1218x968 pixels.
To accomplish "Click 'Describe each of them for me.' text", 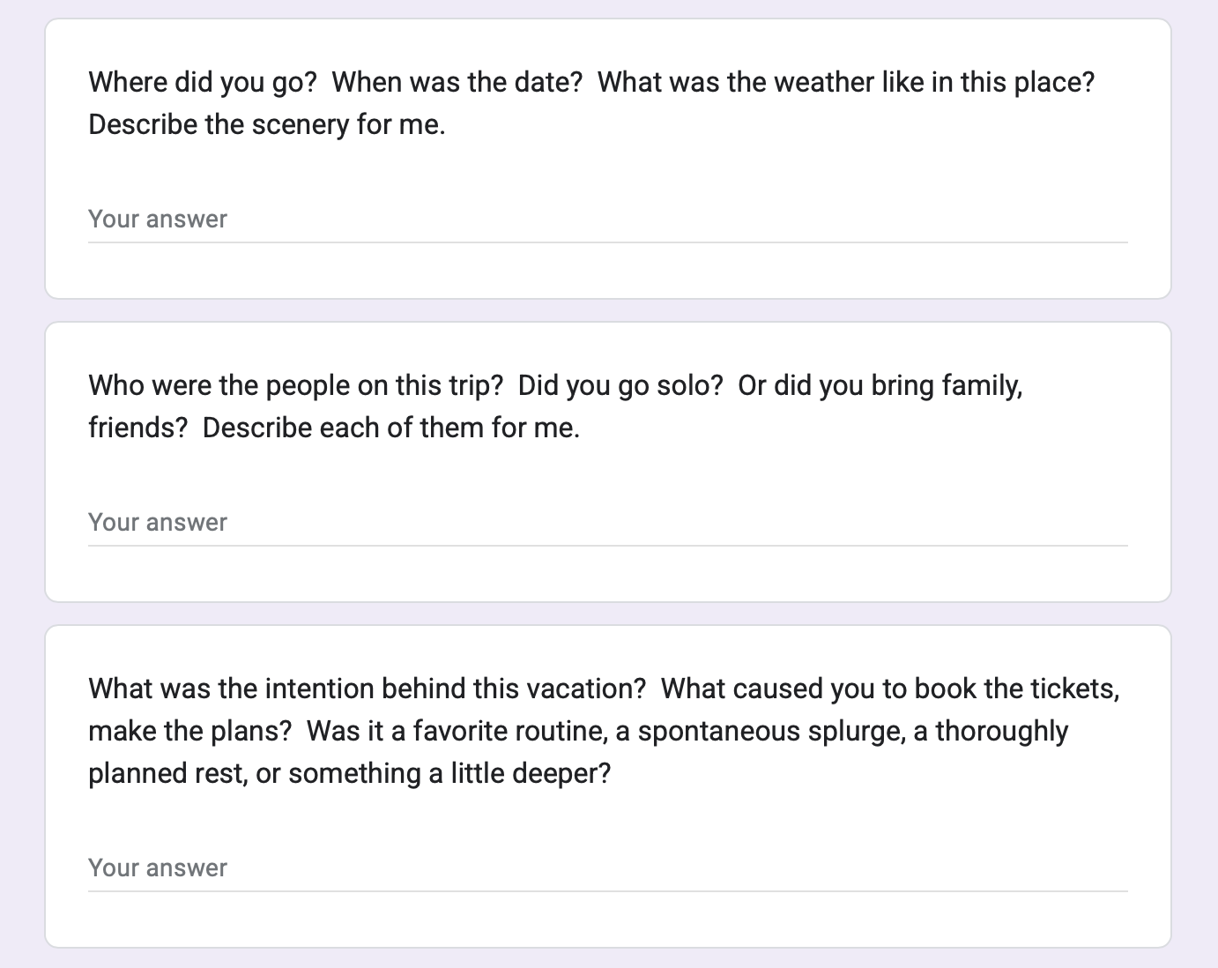I will tap(391, 428).
